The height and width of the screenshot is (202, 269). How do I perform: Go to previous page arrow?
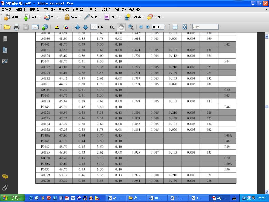[x=77, y=27]
